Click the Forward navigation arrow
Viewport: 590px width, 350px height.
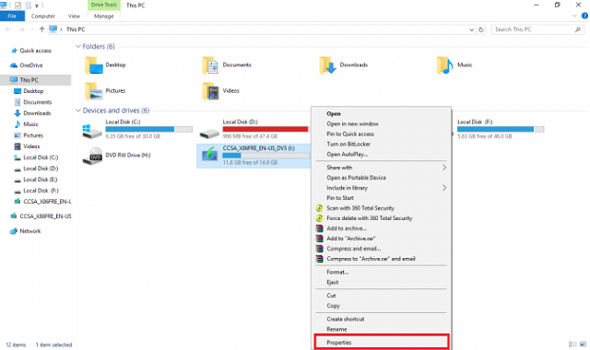click(21, 29)
